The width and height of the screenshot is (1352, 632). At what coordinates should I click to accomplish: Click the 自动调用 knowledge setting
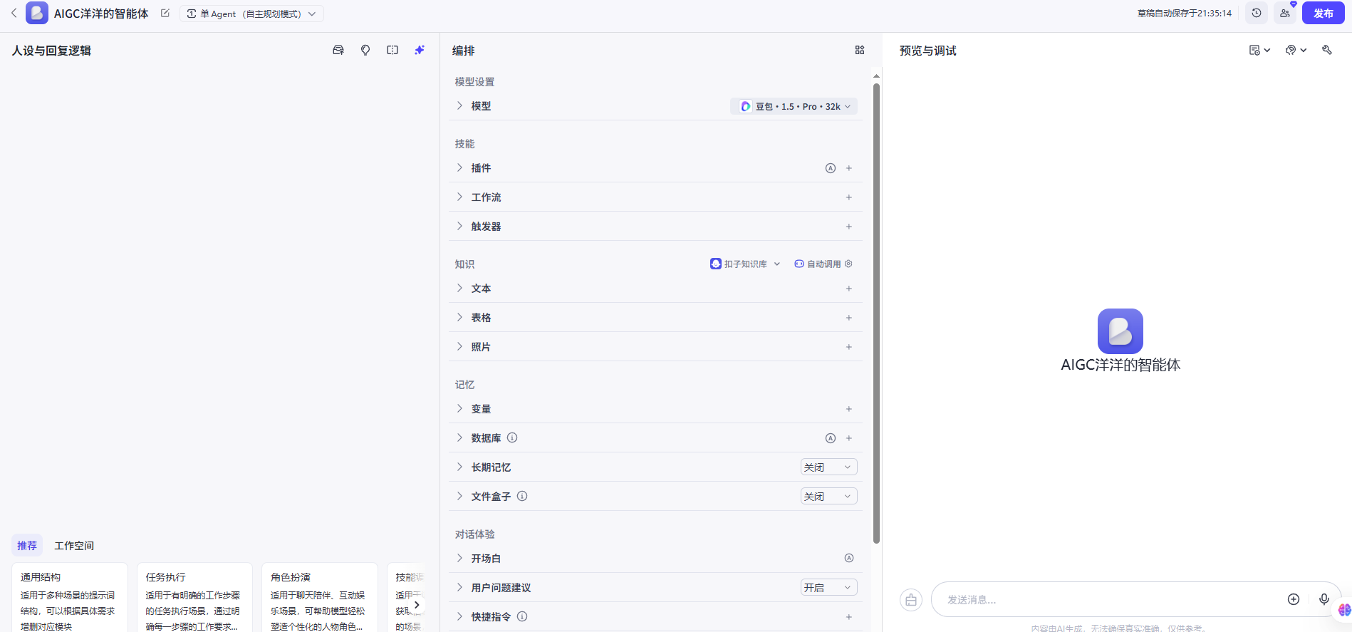823,264
